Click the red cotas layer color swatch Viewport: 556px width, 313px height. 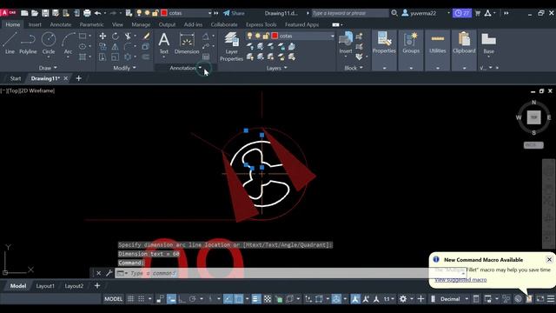pos(275,36)
